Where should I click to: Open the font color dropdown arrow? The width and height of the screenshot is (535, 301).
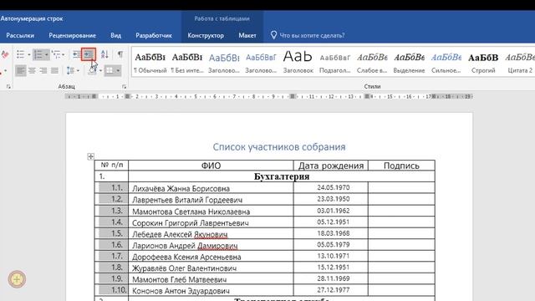pyautogui.click(x=6, y=71)
